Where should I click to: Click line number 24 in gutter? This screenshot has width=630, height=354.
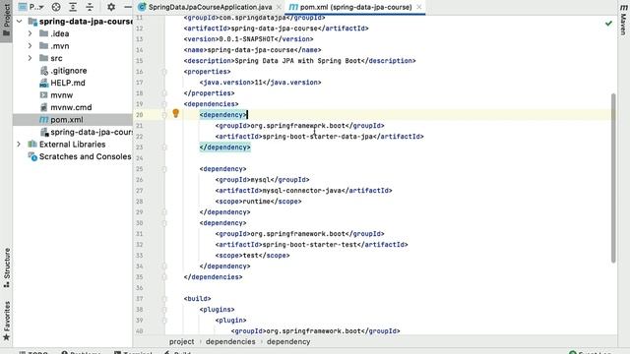140,158
